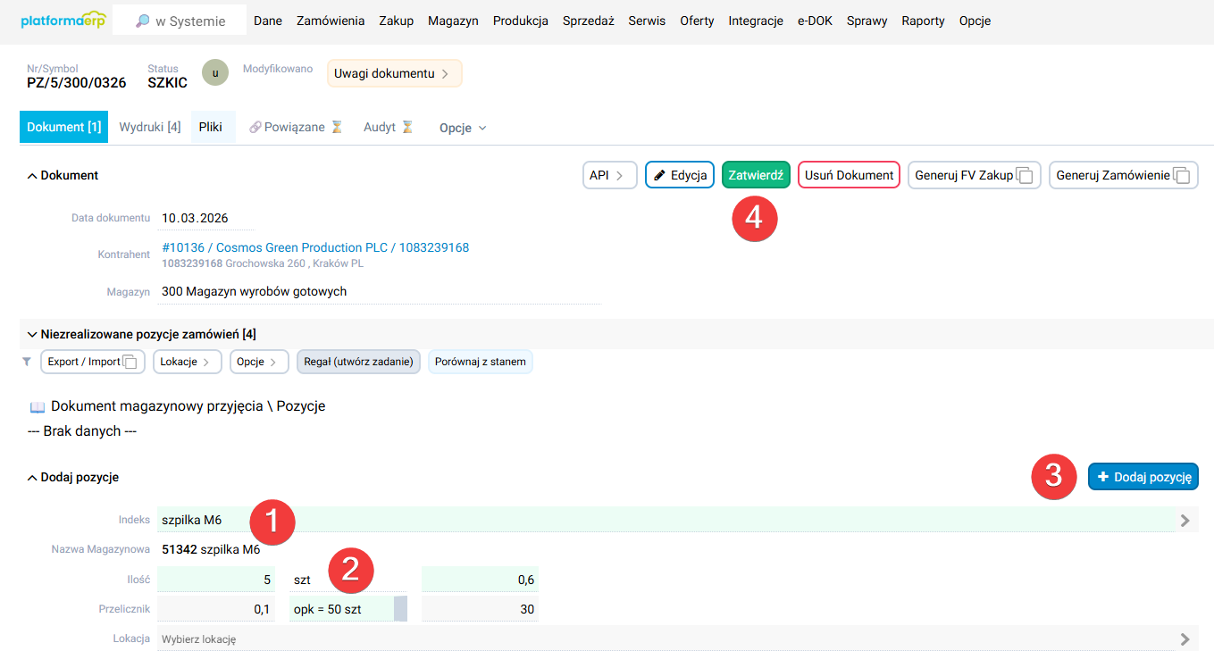Screen dimensions: 1214x668
Task: Expand the Lokacja selector arrow
Action: pyautogui.click(x=1185, y=639)
